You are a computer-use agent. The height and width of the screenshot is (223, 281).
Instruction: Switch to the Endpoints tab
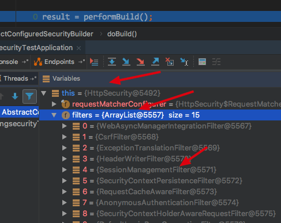coord(59,62)
